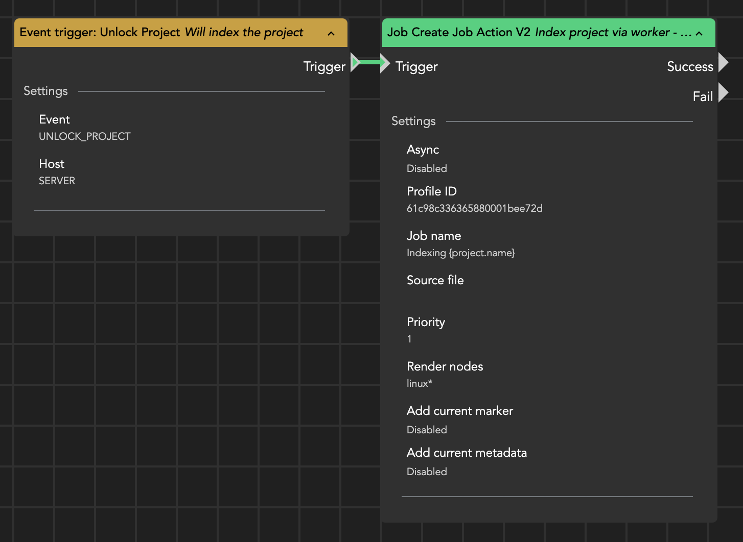Edit the Job name Indexing {project.name} field

[x=460, y=253]
